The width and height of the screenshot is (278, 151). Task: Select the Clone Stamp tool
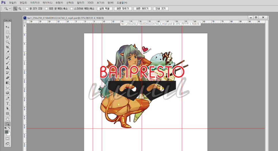(7, 68)
